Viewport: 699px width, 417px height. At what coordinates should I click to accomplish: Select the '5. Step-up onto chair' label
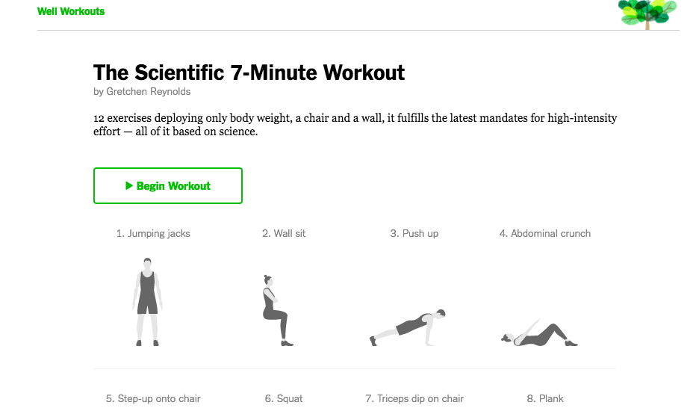click(x=153, y=398)
